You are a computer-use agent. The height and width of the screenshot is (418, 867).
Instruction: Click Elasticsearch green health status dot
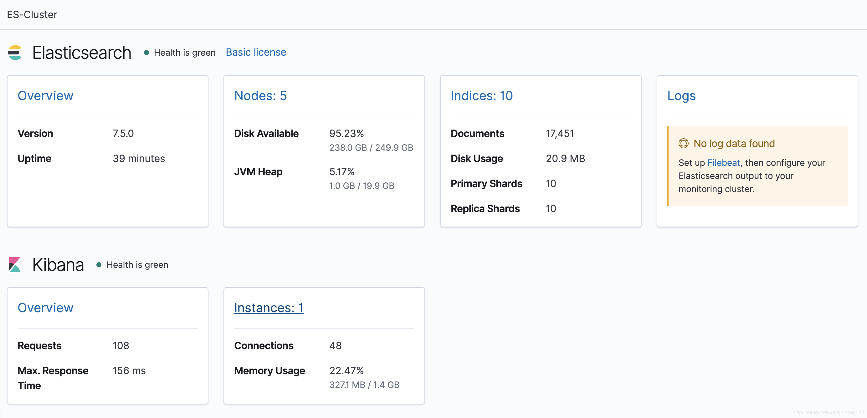(146, 53)
